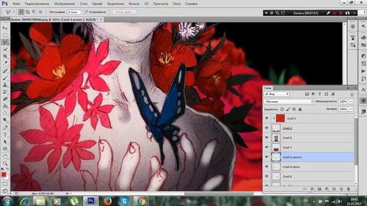The image size is (367, 206).
Task: Create a new layer
Action: [x=341, y=189]
